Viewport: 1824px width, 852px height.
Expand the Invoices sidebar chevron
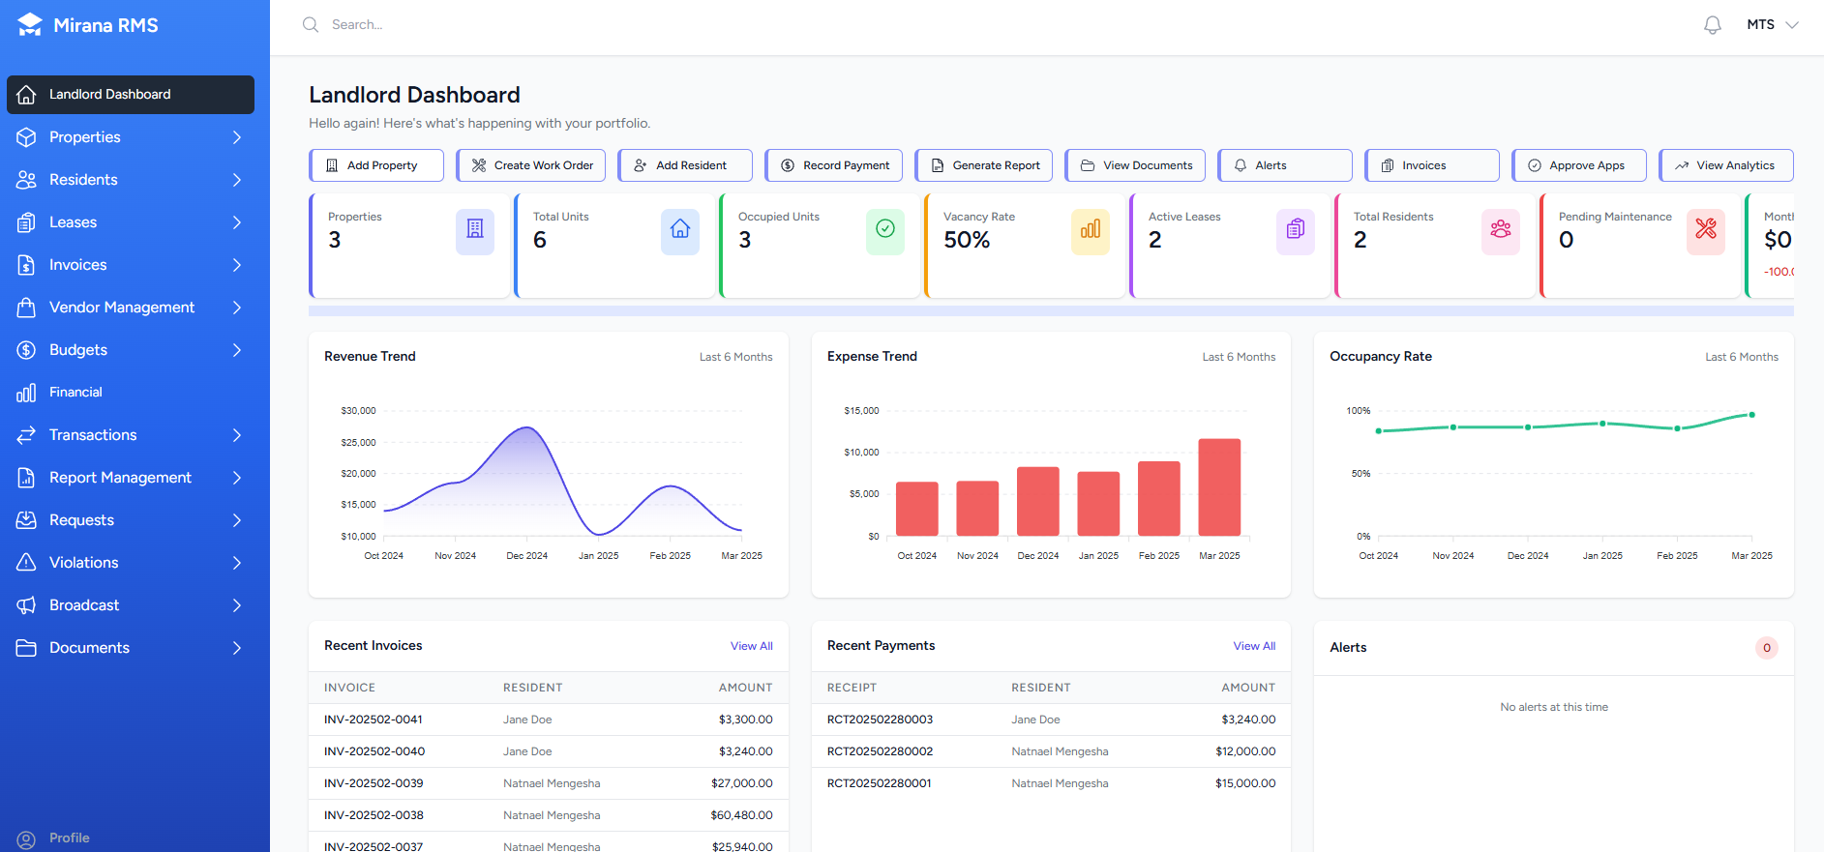[x=237, y=265]
